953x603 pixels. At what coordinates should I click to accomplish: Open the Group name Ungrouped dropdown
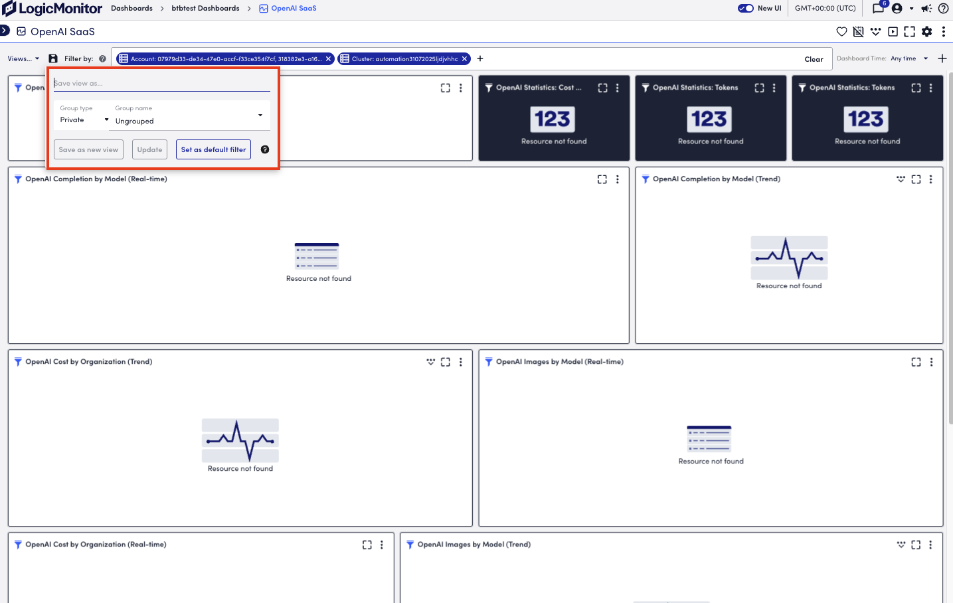189,116
